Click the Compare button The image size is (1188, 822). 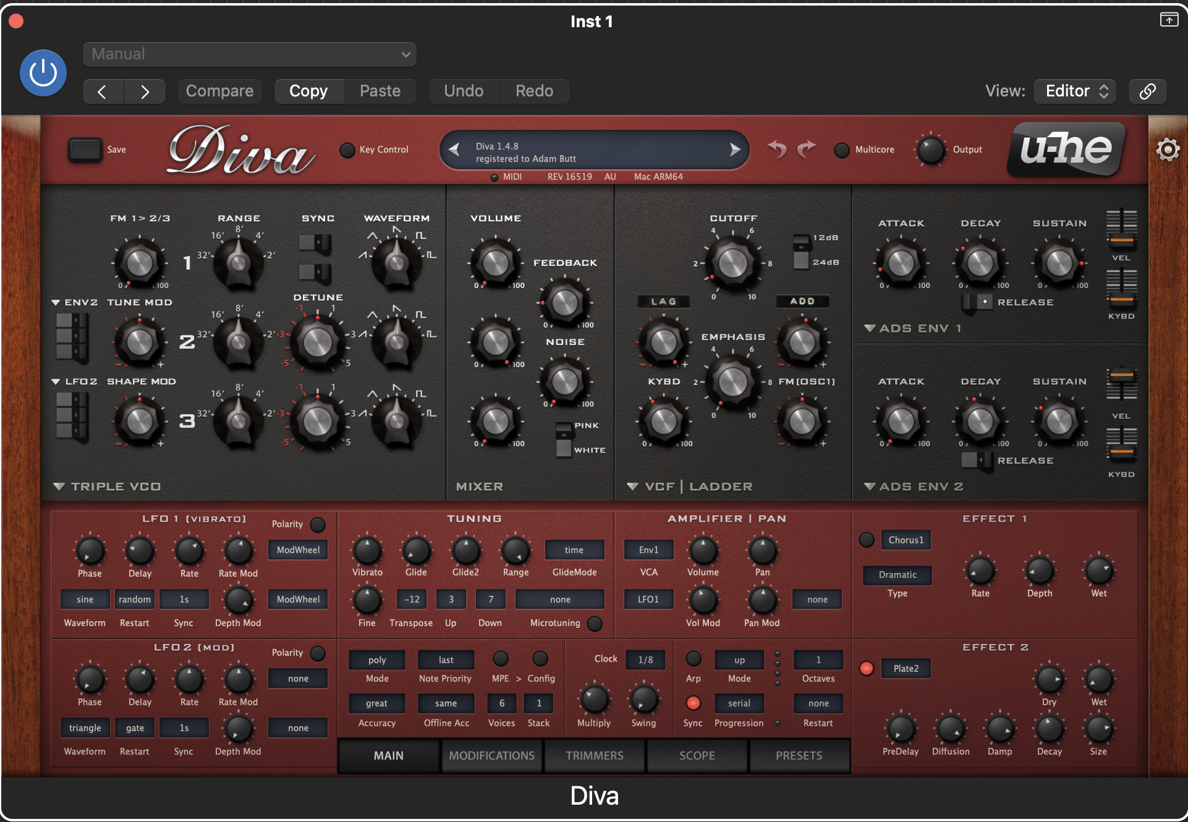tap(220, 91)
